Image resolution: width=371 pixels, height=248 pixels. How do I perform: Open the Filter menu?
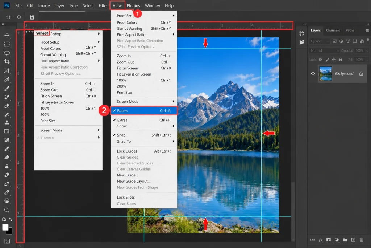tap(103, 5)
